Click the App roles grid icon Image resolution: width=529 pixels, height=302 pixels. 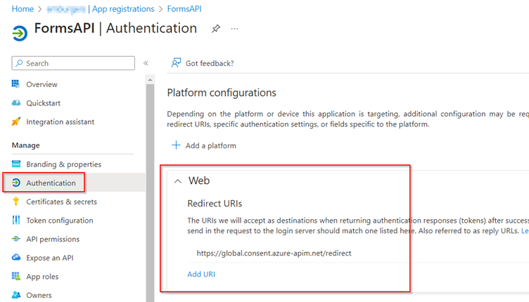(x=16, y=276)
